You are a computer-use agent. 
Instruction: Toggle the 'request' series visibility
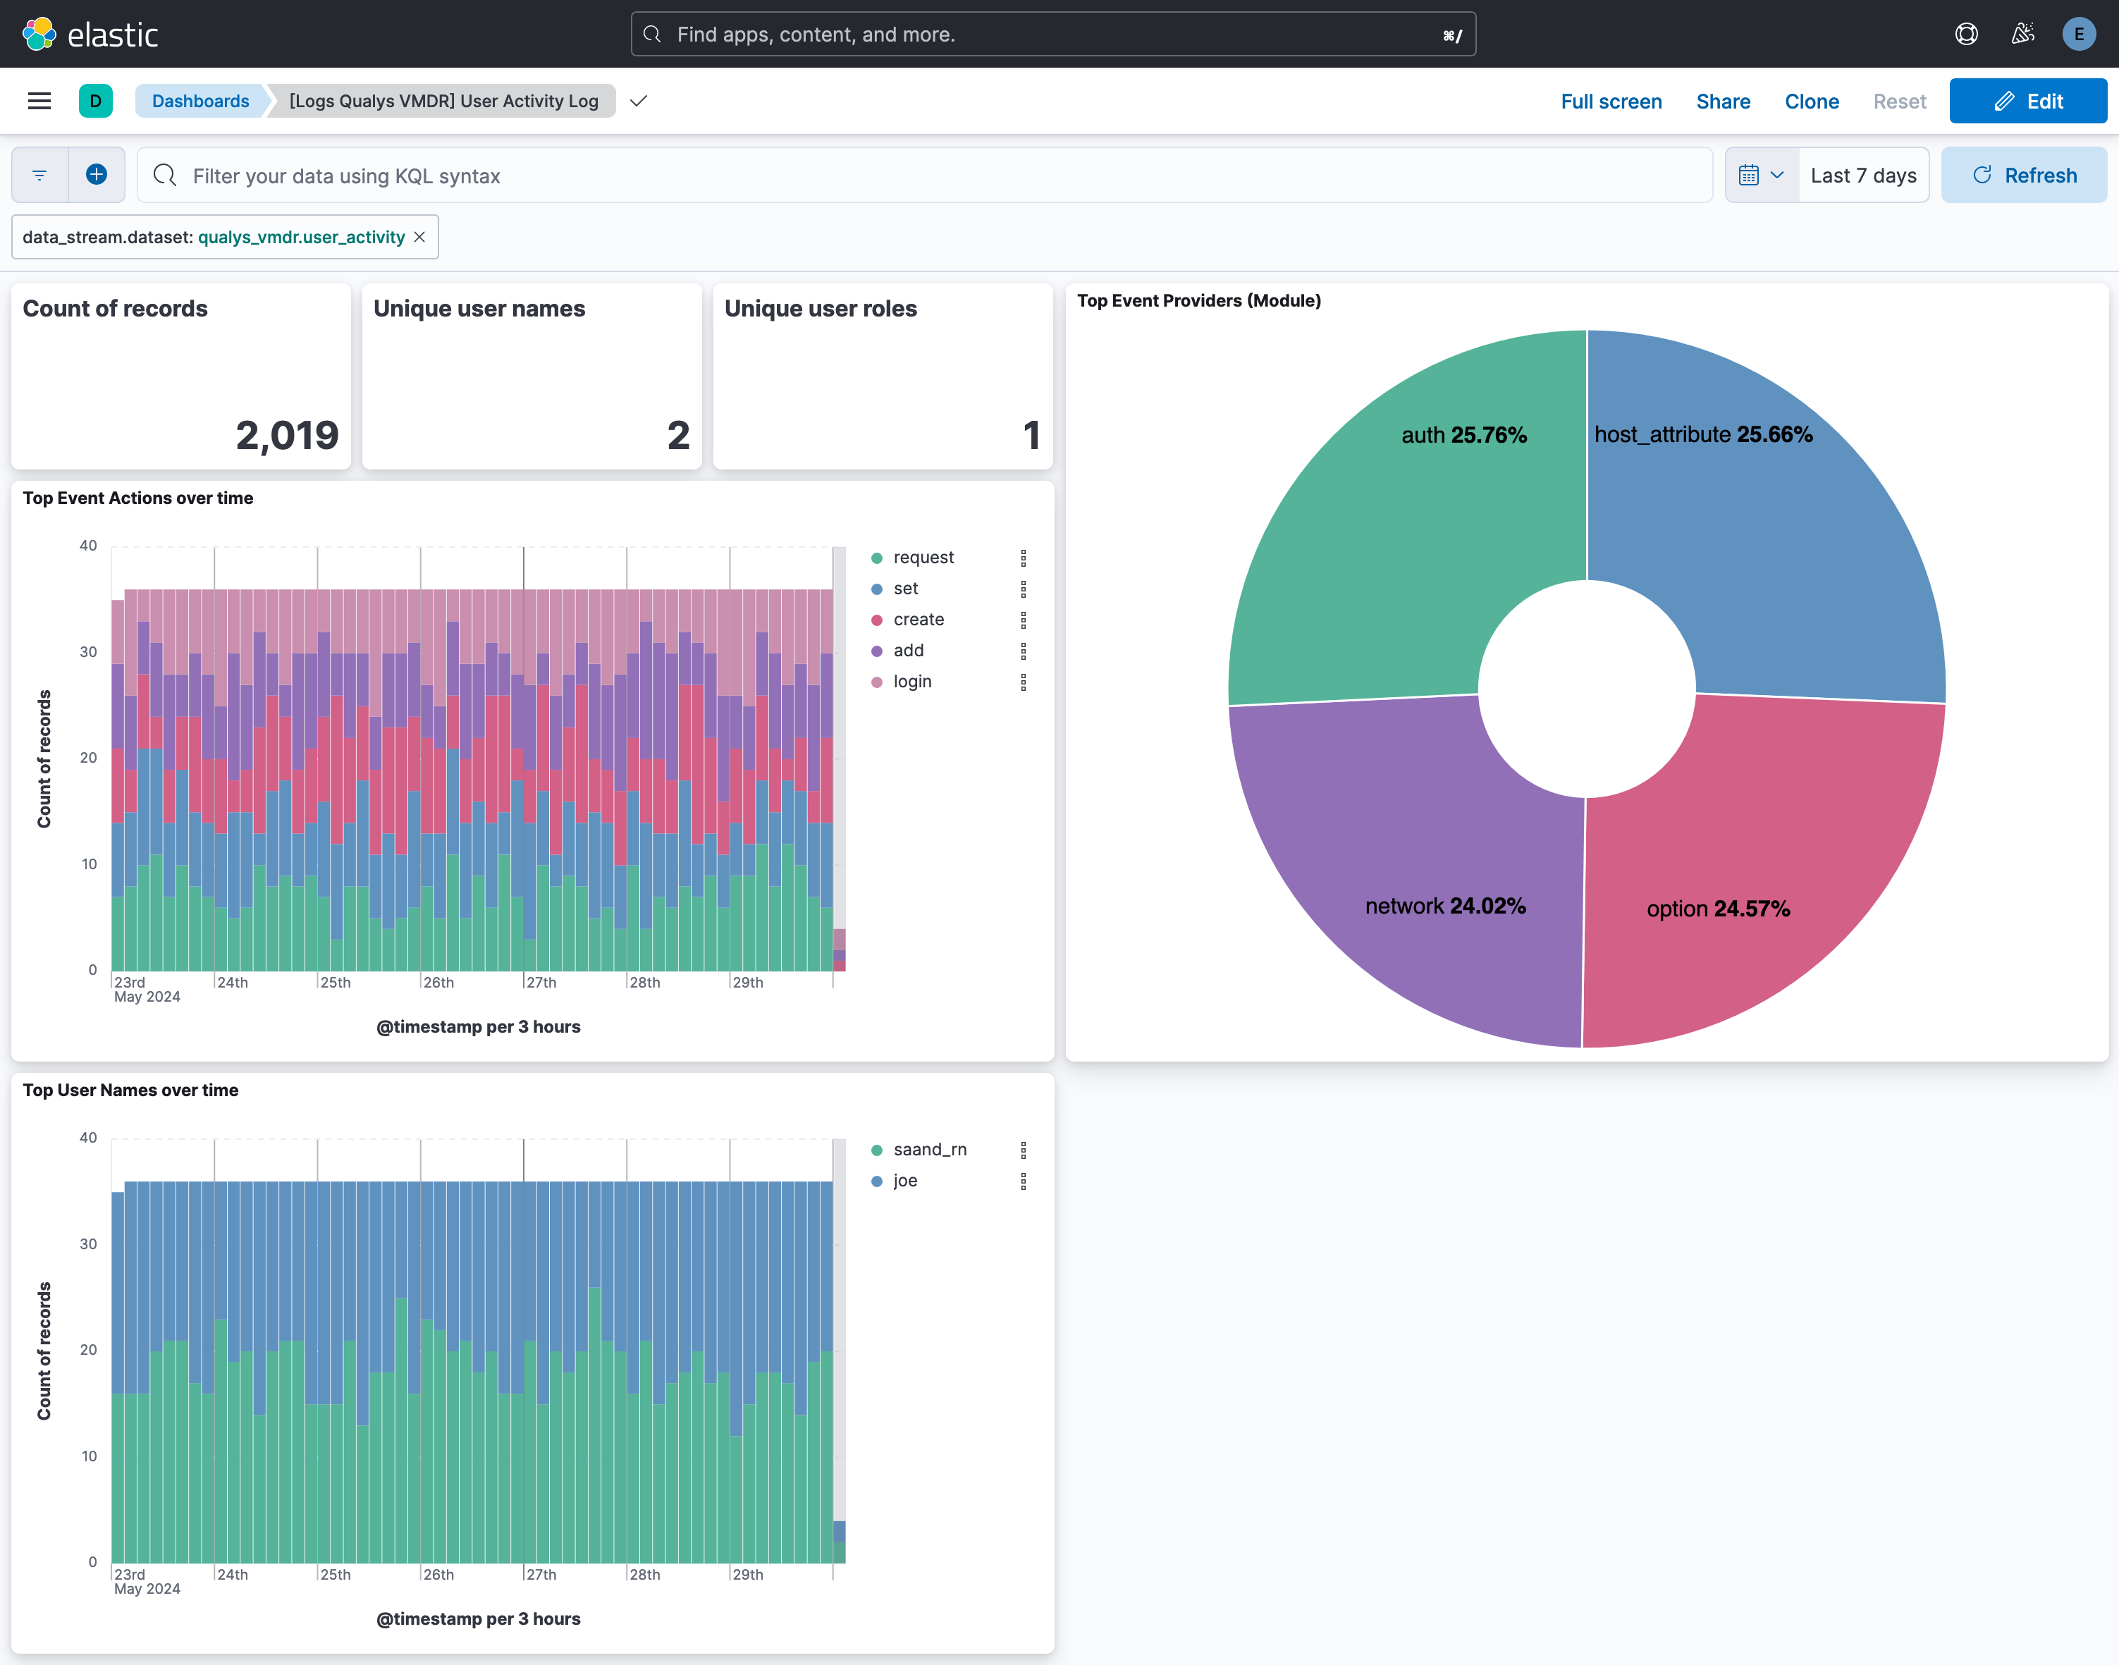click(923, 557)
